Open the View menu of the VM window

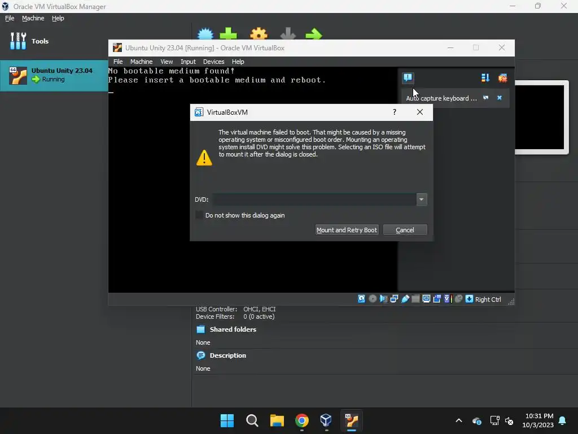point(167,62)
